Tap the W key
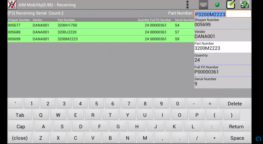263x144 pixels. click(x=58, y=115)
